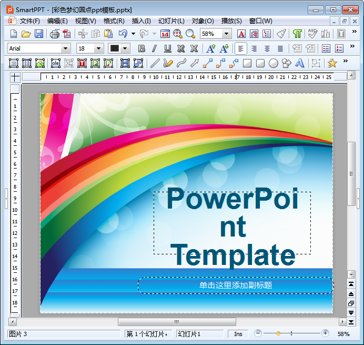Go to the previous slide button
The width and height of the screenshot is (364, 345).
pyautogui.click(x=351, y=294)
